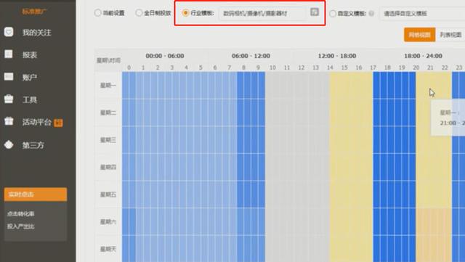Screen dimensions: 465x262
Task: Open the 行业模板 industry dropdown
Action: (x=262, y=13)
